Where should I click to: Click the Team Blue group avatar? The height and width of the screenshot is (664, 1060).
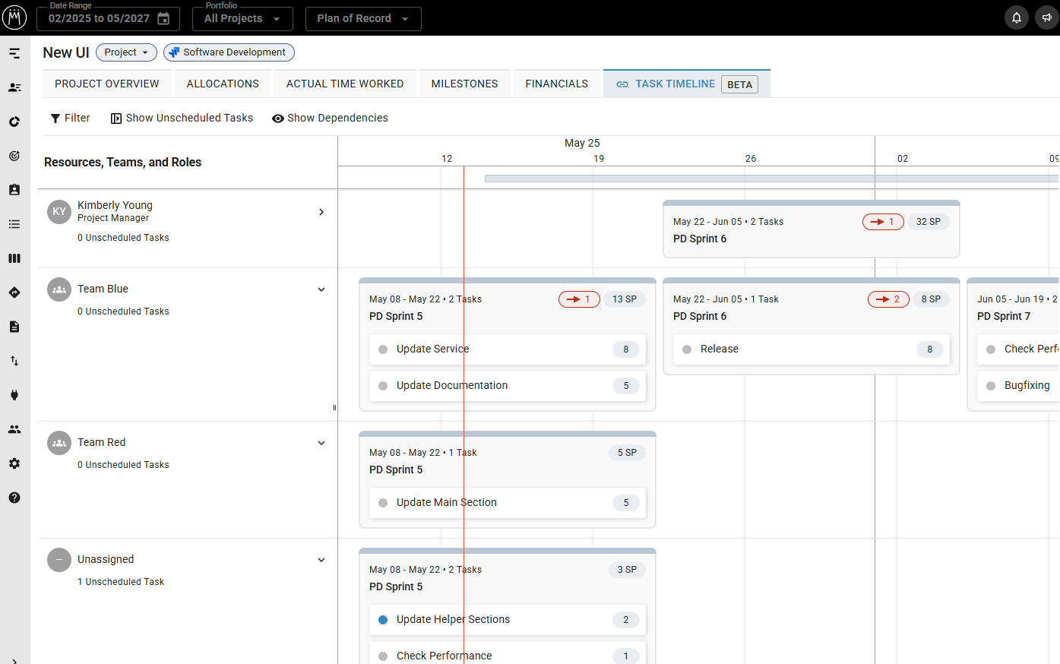59,289
